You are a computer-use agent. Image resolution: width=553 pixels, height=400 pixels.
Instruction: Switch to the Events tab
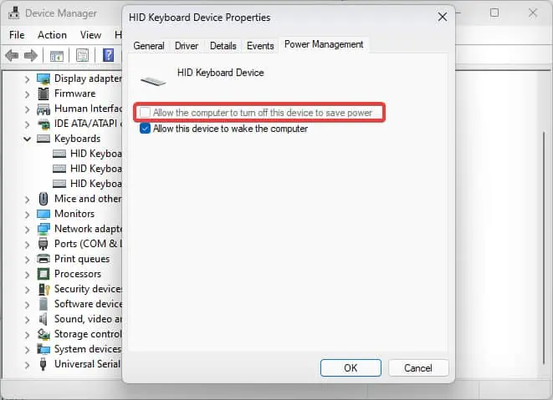click(x=260, y=46)
